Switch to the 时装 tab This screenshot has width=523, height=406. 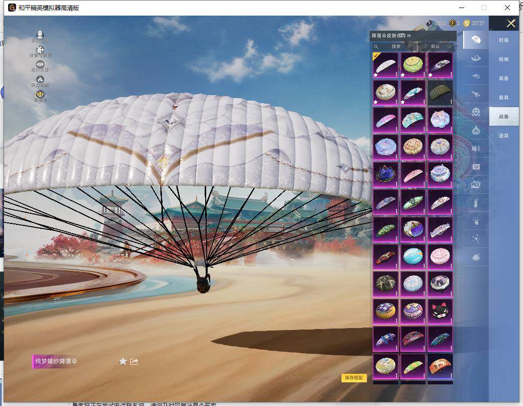tap(504, 40)
